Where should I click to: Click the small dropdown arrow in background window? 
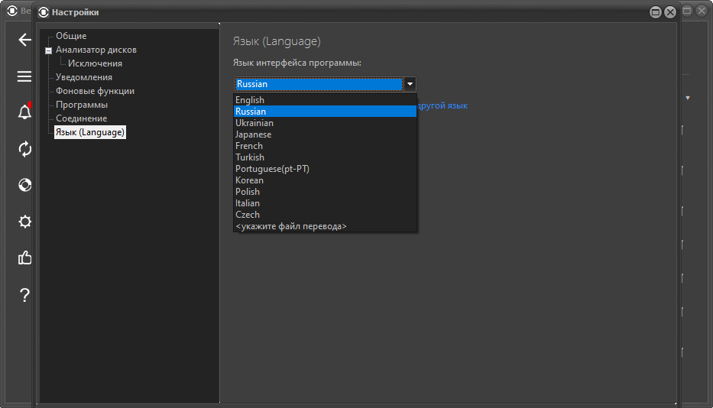click(688, 98)
